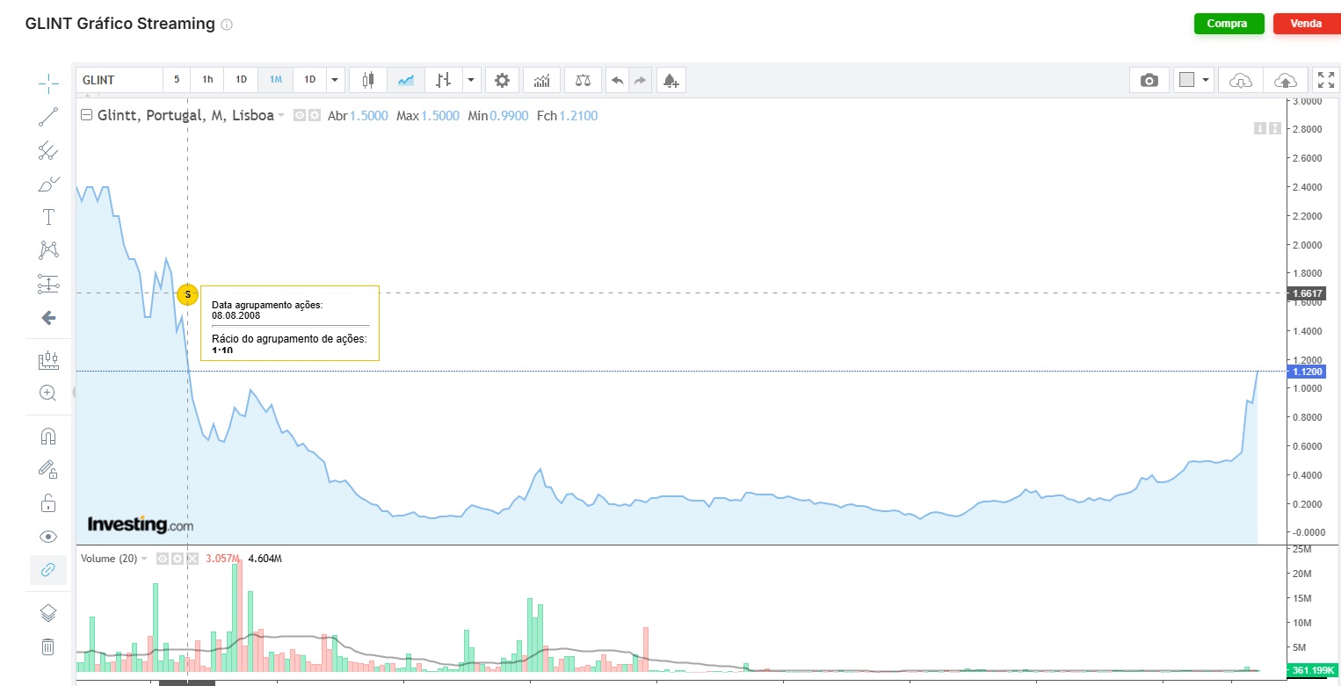Viewport: 1341px width, 686px height.
Task: Expand the time interval dropdown arrow
Action: point(335,80)
